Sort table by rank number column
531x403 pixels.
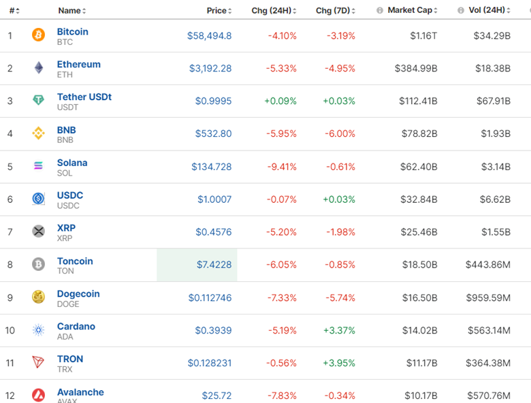click(x=14, y=11)
